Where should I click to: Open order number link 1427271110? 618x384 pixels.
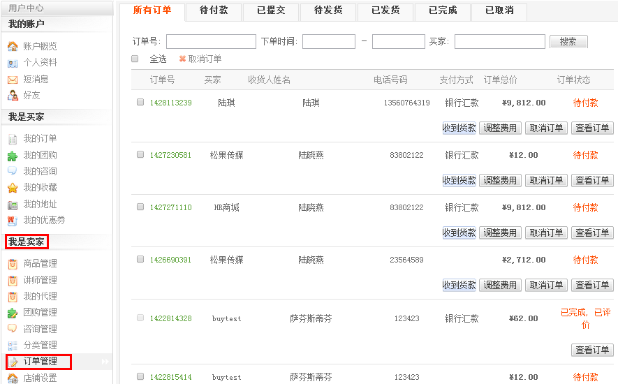(x=170, y=207)
